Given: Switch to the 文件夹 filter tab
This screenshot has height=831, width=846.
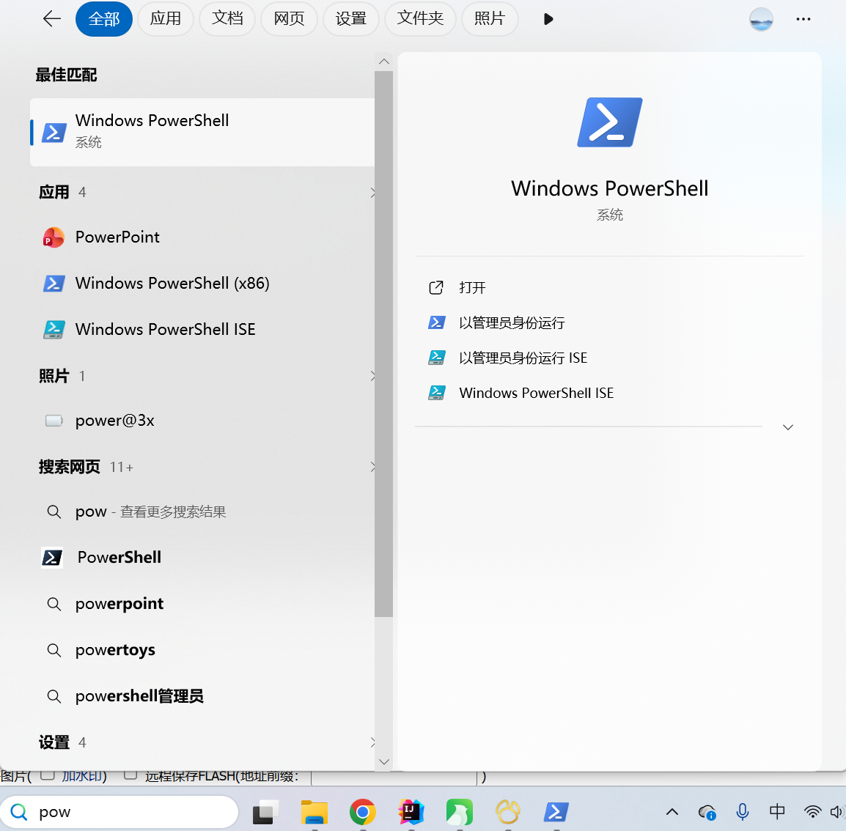Looking at the screenshot, I should [420, 19].
